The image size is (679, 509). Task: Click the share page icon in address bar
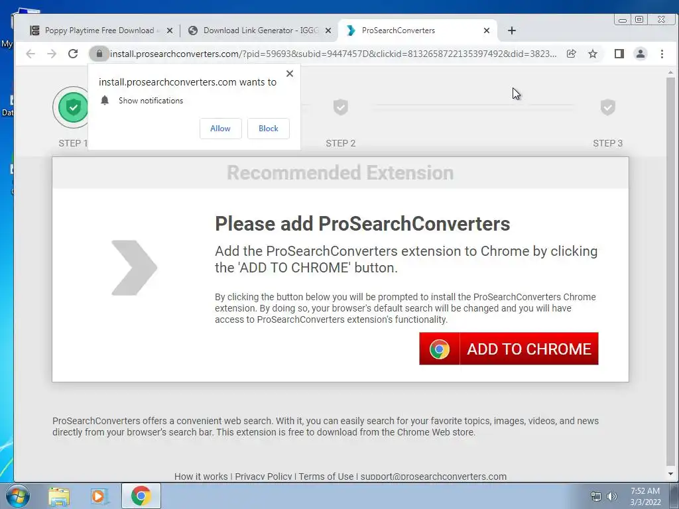coord(571,54)
